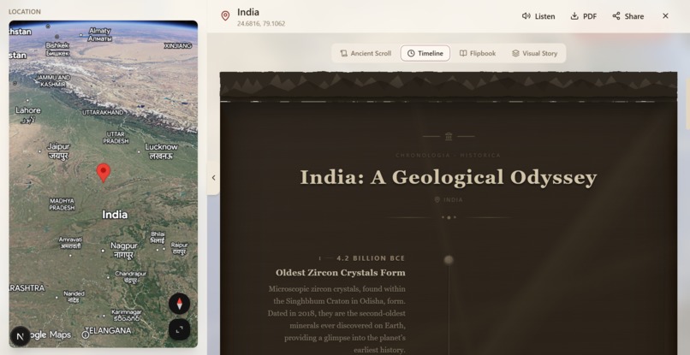690x355 pixels.
Task: Click the round N button at map corner
Action: point(21,336)
